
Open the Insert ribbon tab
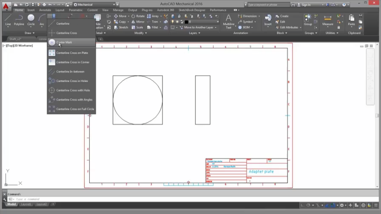tap(31, 10)
